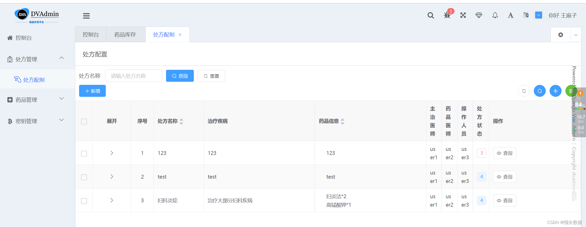Viewport: 586px width, 227px height.
Task: Click the 序号 column header
Action: tap(142, 121)
